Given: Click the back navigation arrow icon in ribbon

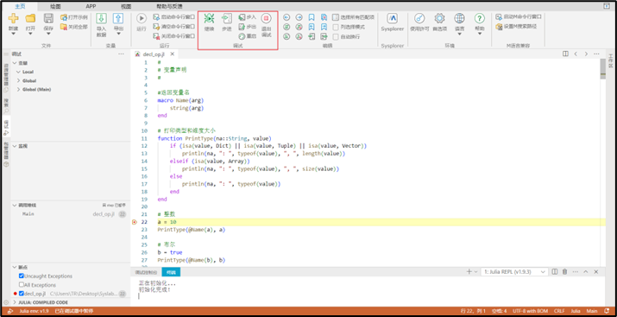Looking at the screenshot, I should pyautogui.click(x=286, y=17).
